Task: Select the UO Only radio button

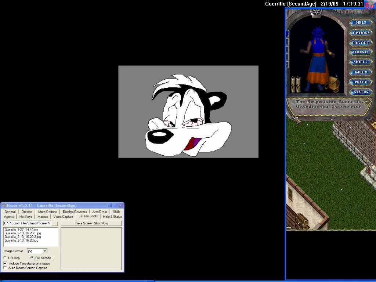Action: pos(5,258)
